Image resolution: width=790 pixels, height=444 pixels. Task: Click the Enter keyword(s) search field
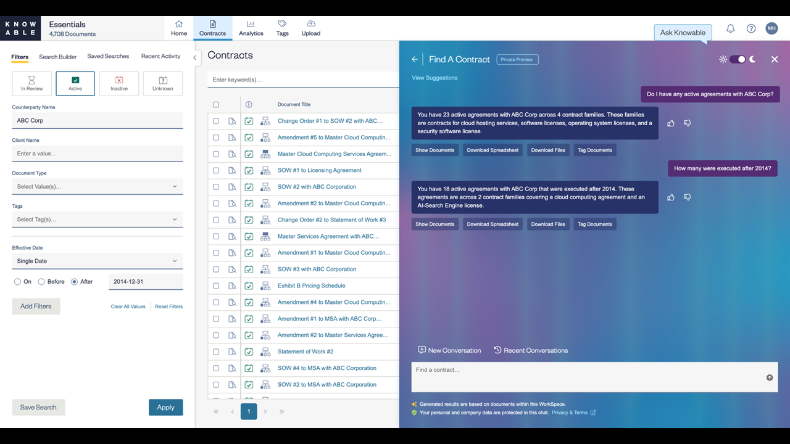coord(303,80)
